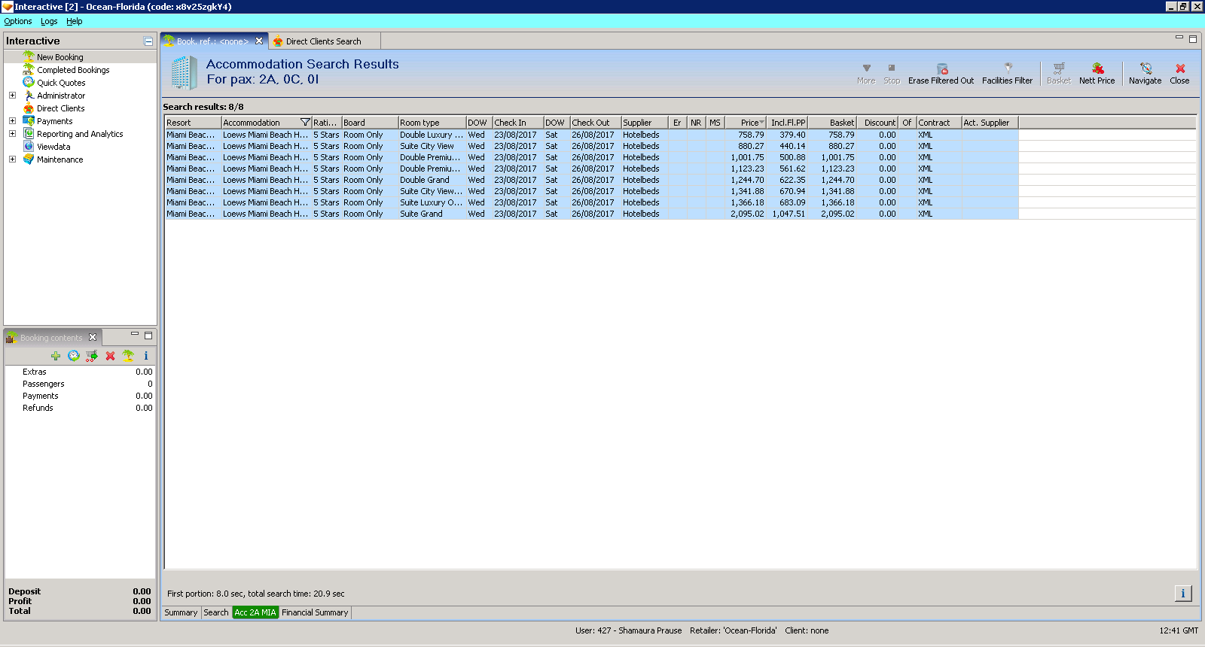1205x647 pixels.
Task: Click the red X Close toolbar button
Action: pyautogui.click(x=1179, y=74)
